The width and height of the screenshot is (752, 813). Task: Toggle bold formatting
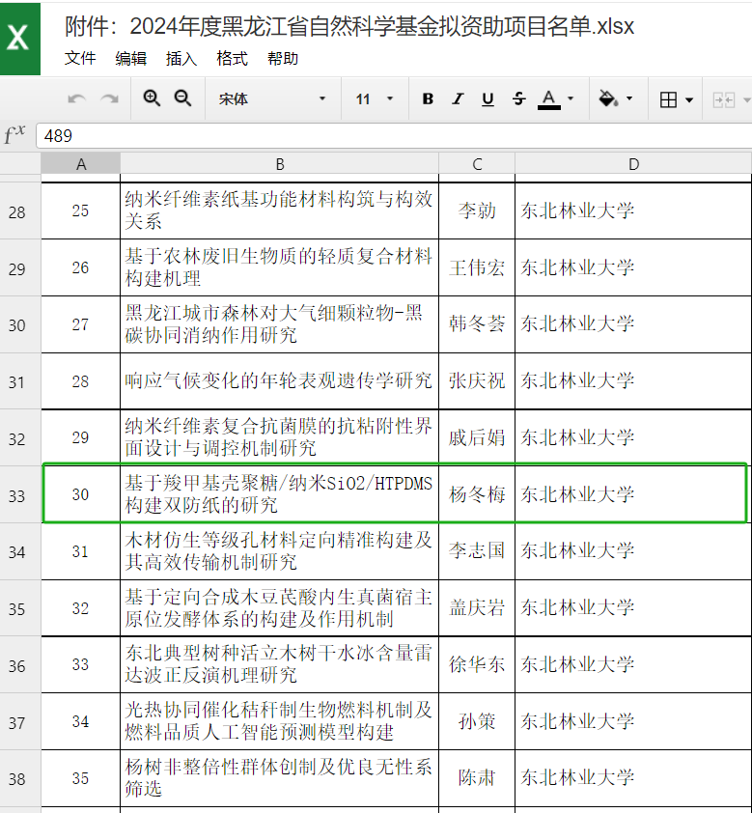(x=428, y=99)
